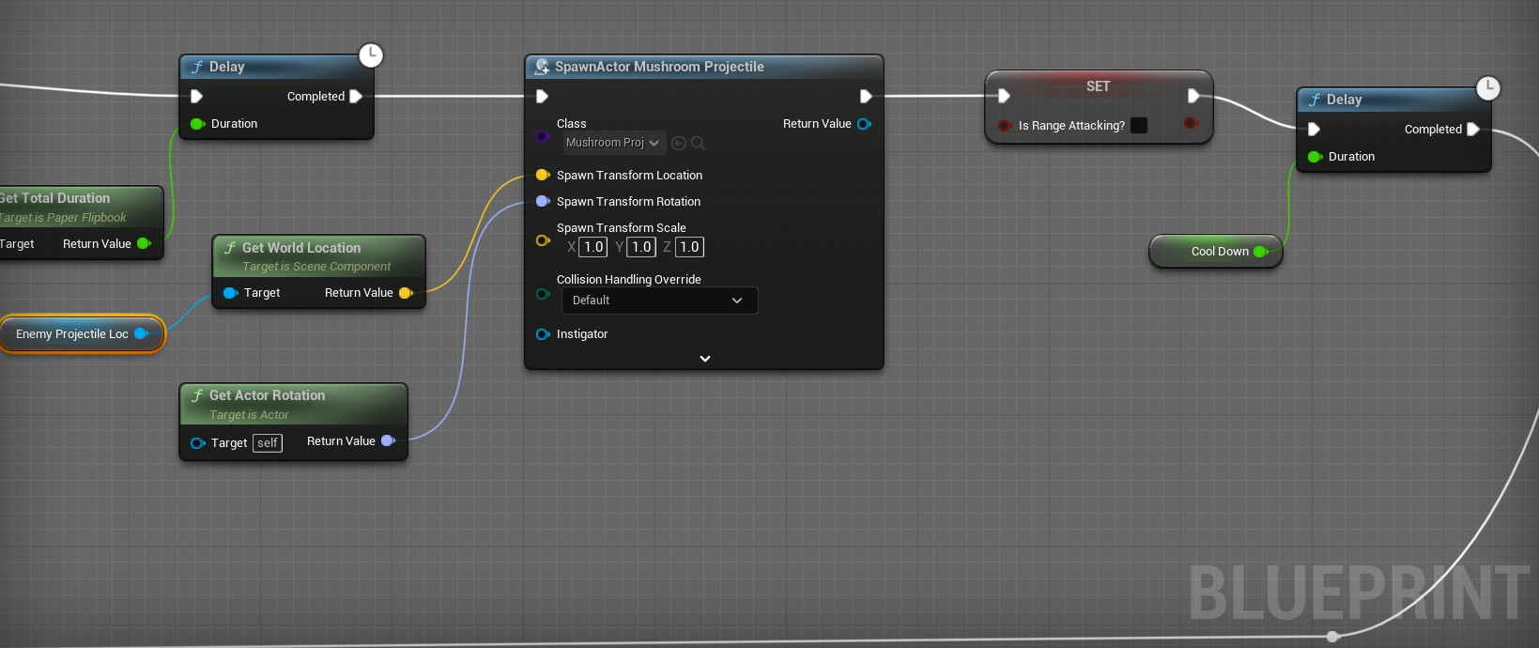Click the self Target field on Get Actor Rotation
Viewport: 1539px width, 648px height.
[268, 443]
